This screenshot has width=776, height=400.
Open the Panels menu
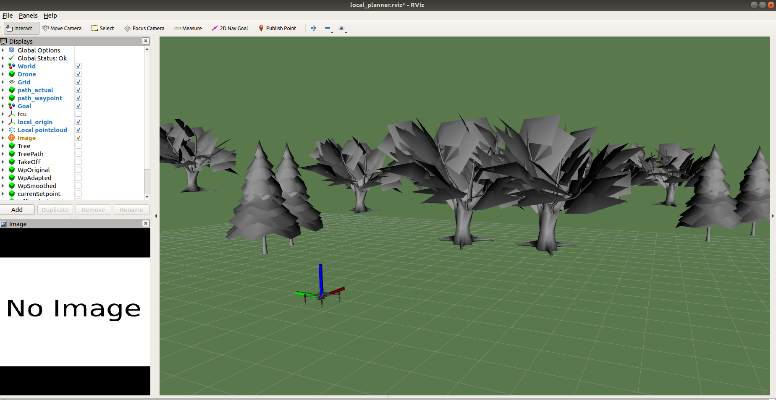(28, 16)
